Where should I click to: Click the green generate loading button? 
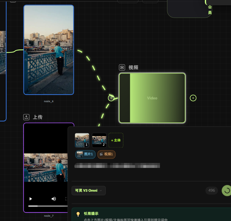[227, 191]
